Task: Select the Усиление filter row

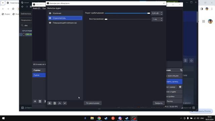Action: (x=65, y=13)
